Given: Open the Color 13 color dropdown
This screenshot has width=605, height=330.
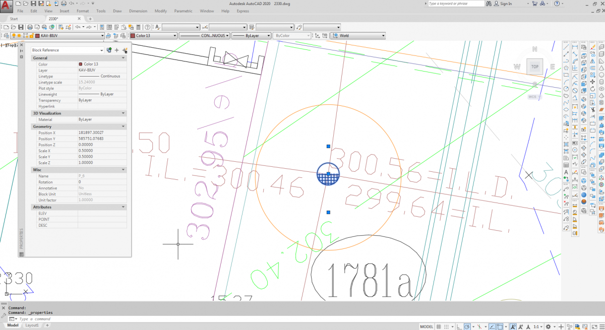Looking at the screenshot, I should tap(174, 36).
